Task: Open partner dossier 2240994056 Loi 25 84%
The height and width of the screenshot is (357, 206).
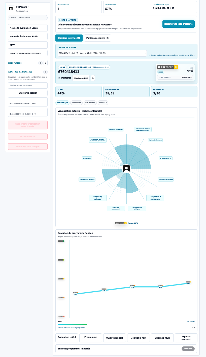Action: (x=28, y=112)
